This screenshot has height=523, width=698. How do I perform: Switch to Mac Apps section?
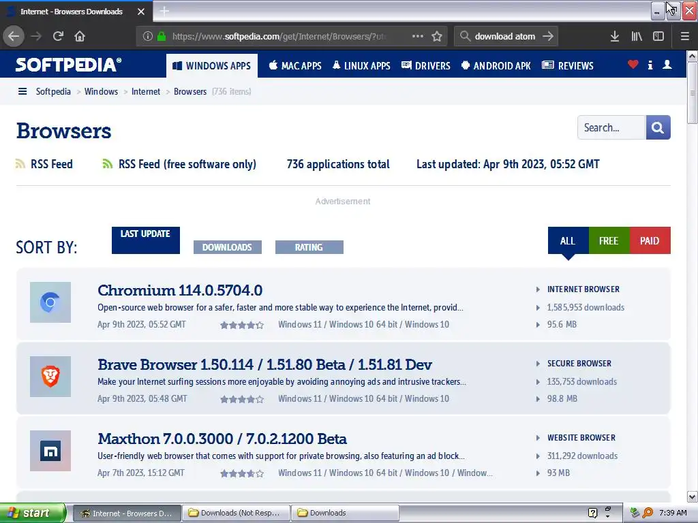click(294, 66)
